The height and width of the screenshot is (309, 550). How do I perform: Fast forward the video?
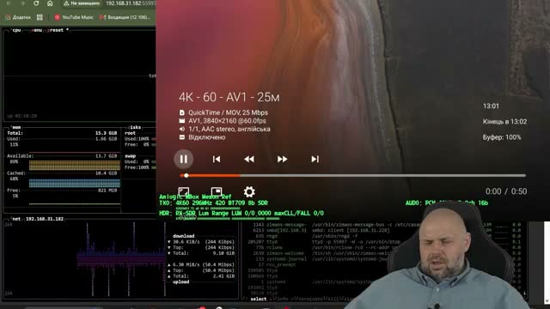coord(282,159)
